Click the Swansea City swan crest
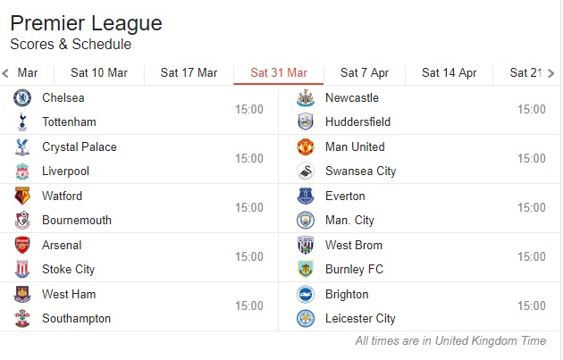The image size is (563, 360). pyautogui.click(x=306, y=172)
